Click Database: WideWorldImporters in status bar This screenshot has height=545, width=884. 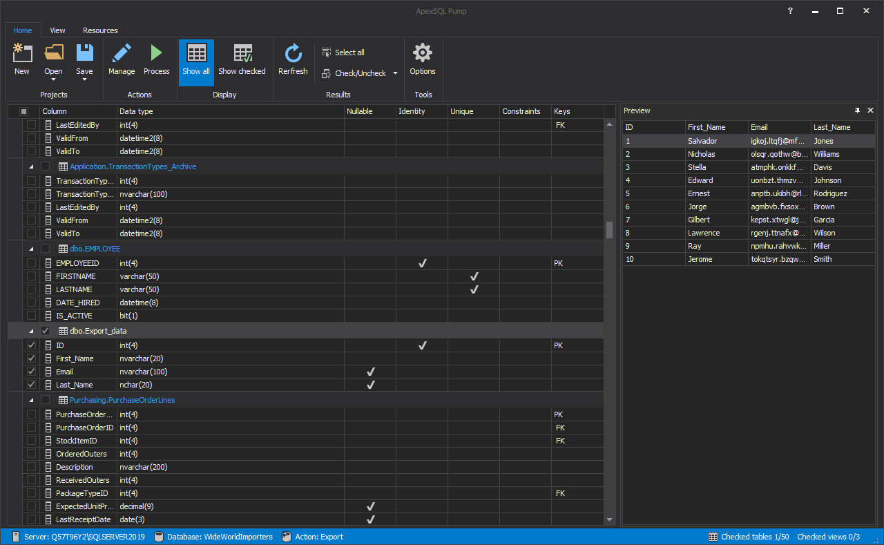(x=220, y=537)
